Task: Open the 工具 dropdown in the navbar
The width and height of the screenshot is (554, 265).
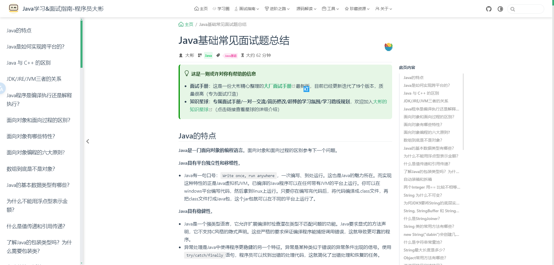Action: 330,9
